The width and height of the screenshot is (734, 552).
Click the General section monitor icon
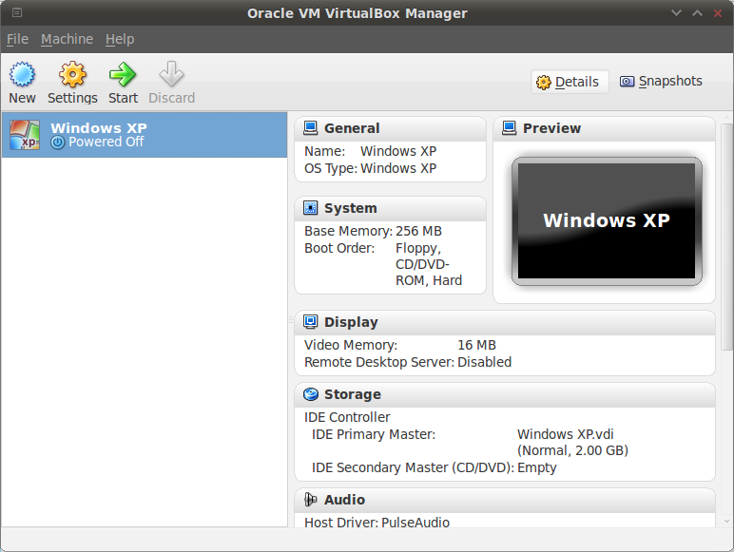(310, 128)
